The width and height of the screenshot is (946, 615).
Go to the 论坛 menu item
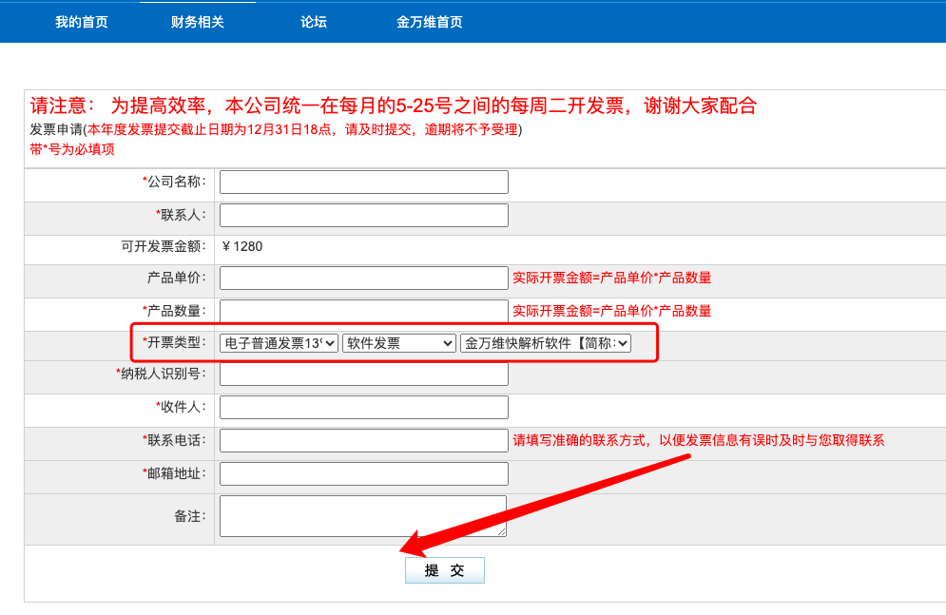click(x=314, y=22)
